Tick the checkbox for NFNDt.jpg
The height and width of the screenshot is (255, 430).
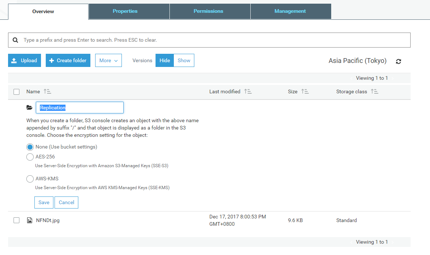[16, 220]
